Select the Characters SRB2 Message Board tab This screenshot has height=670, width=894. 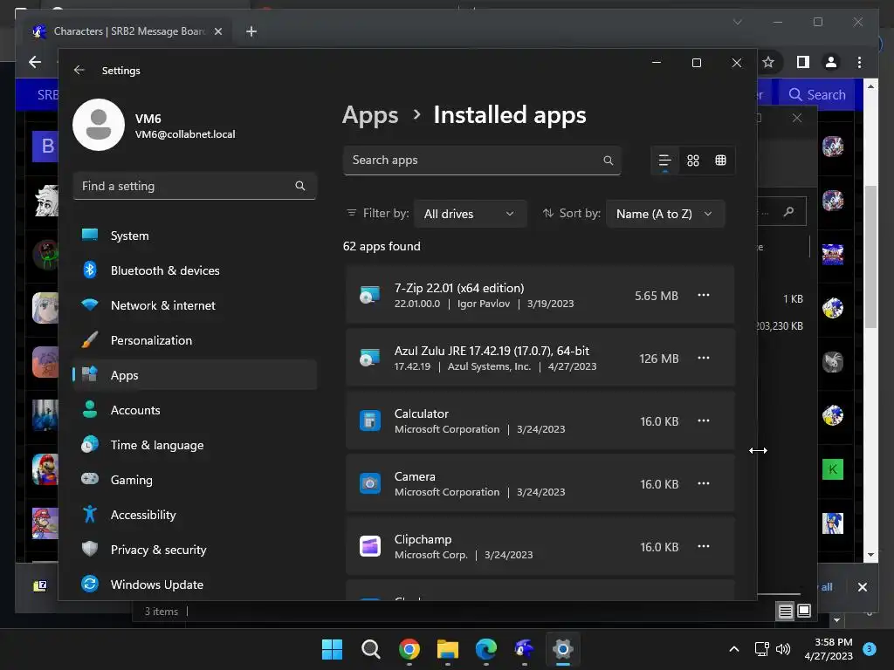129,31
